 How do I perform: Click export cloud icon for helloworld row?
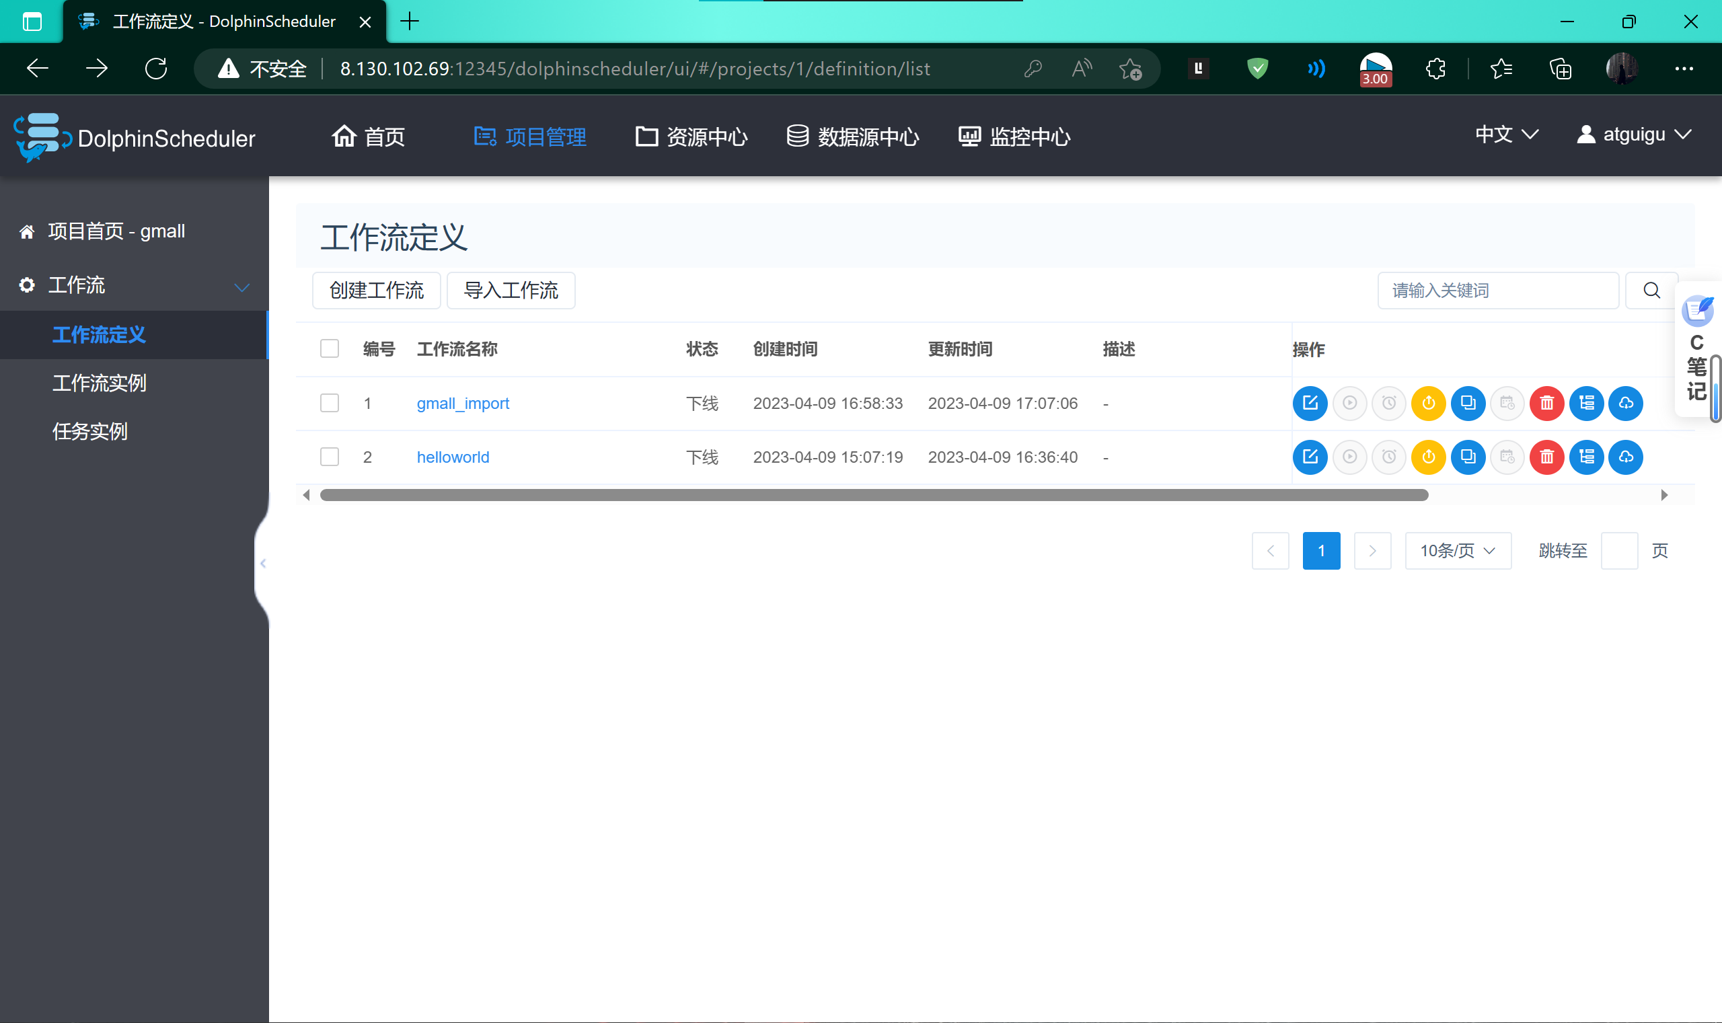point(1626,457)
